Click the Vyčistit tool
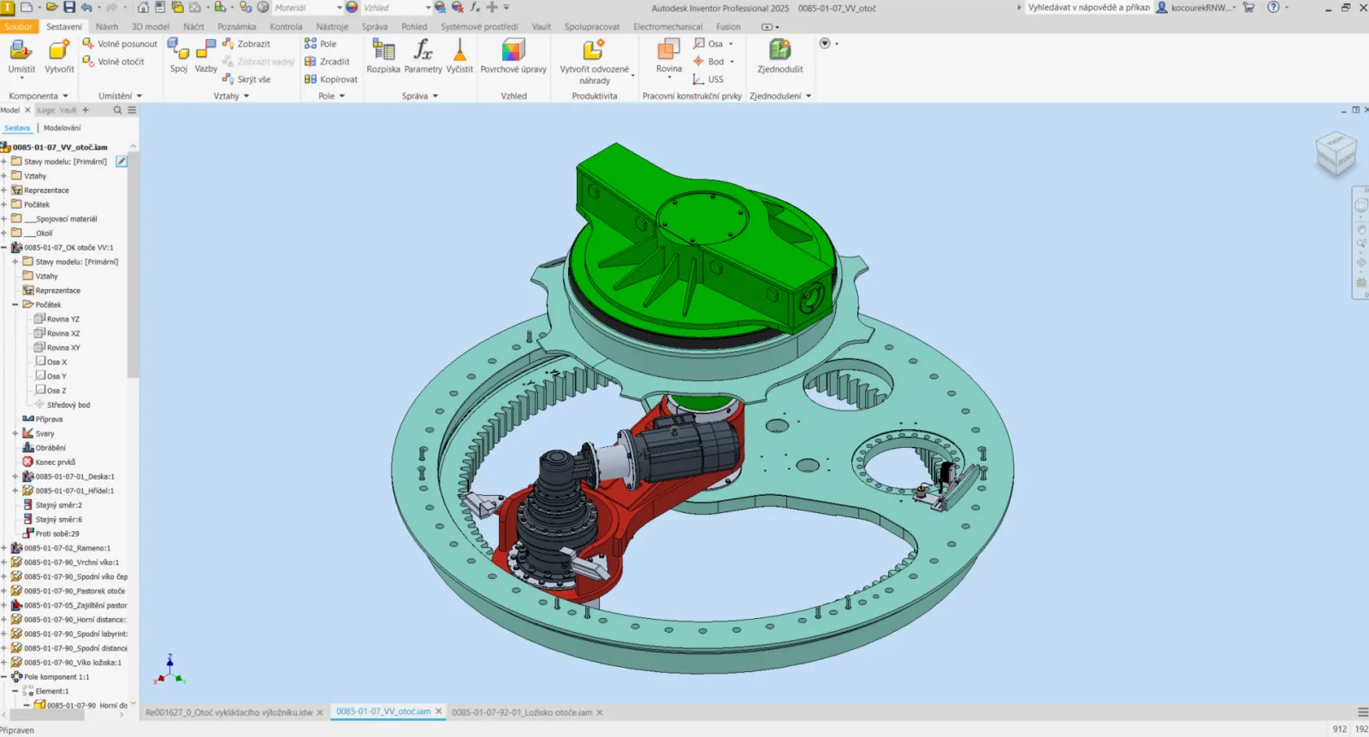 [x=459, y=56]
